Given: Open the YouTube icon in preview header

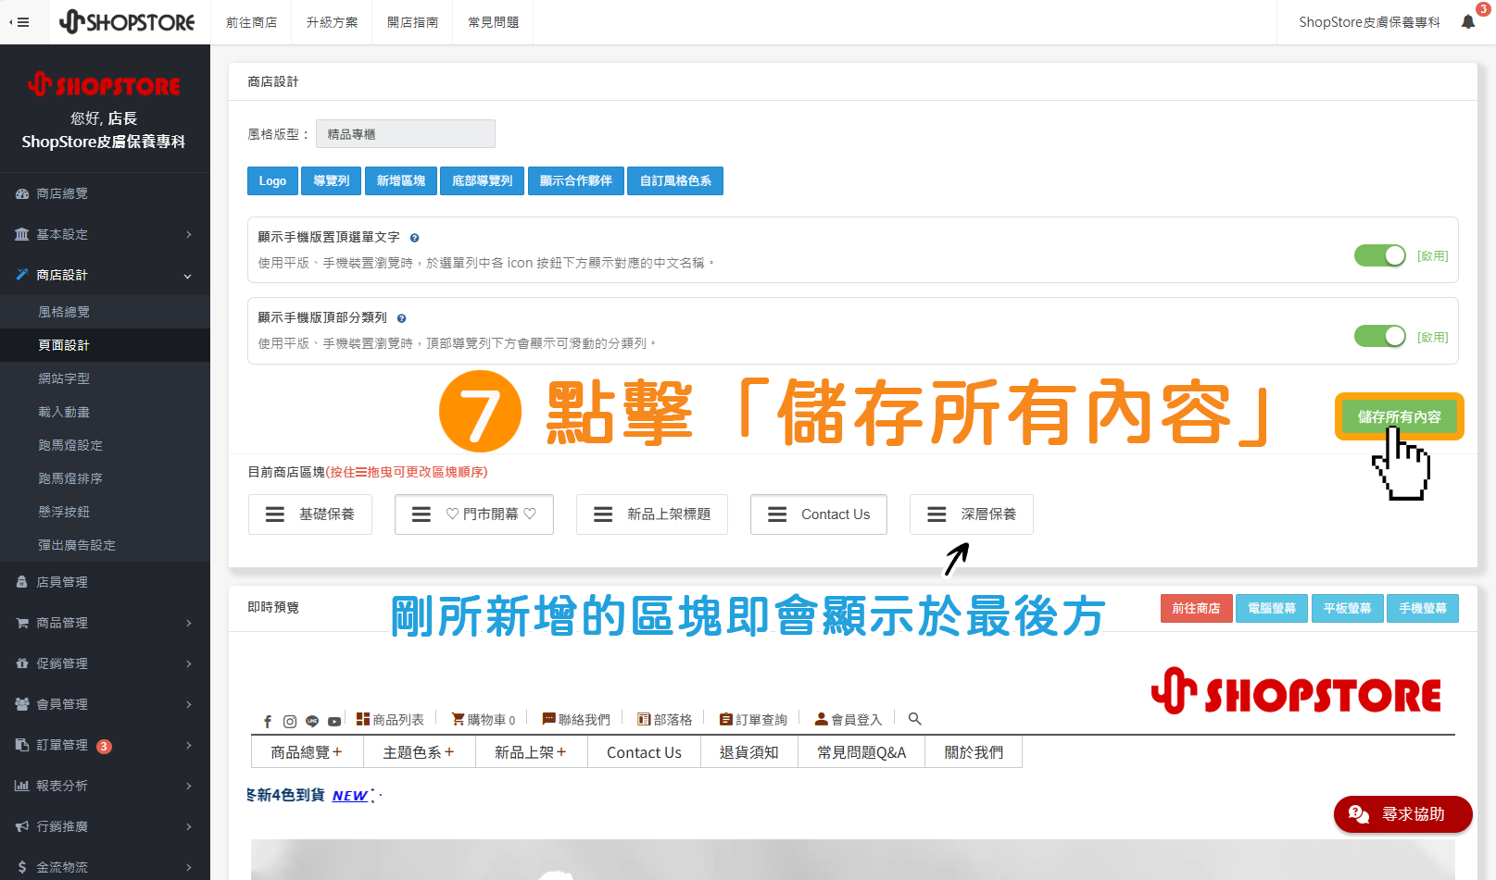Looking at the screenshot, I should (334, 721).
